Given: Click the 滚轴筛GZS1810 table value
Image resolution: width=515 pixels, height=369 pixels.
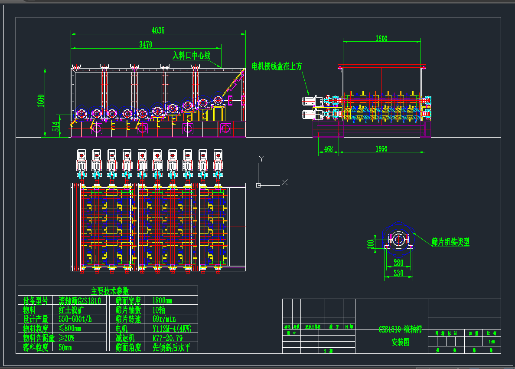Looking at the screenshot, I should [80, 300].
